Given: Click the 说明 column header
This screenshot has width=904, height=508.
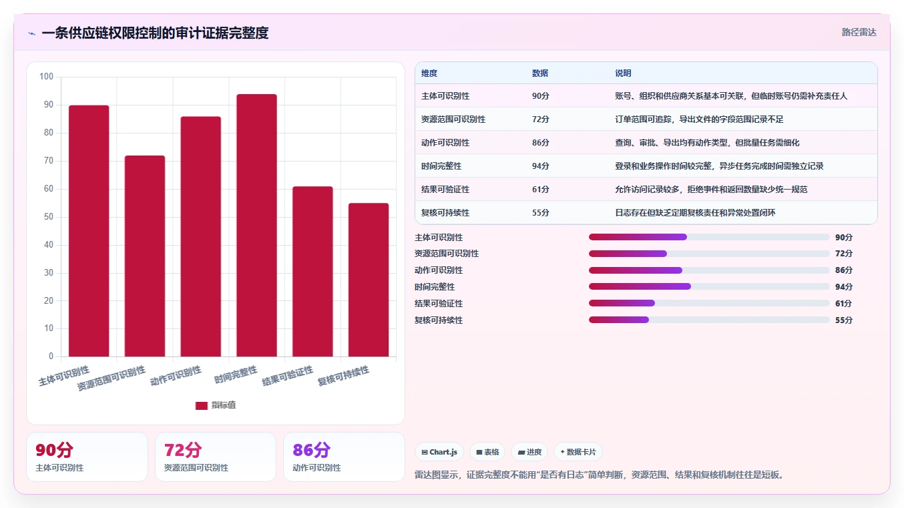Looking at the screenshot, I should pyautogui.click(x=623, y=73).
